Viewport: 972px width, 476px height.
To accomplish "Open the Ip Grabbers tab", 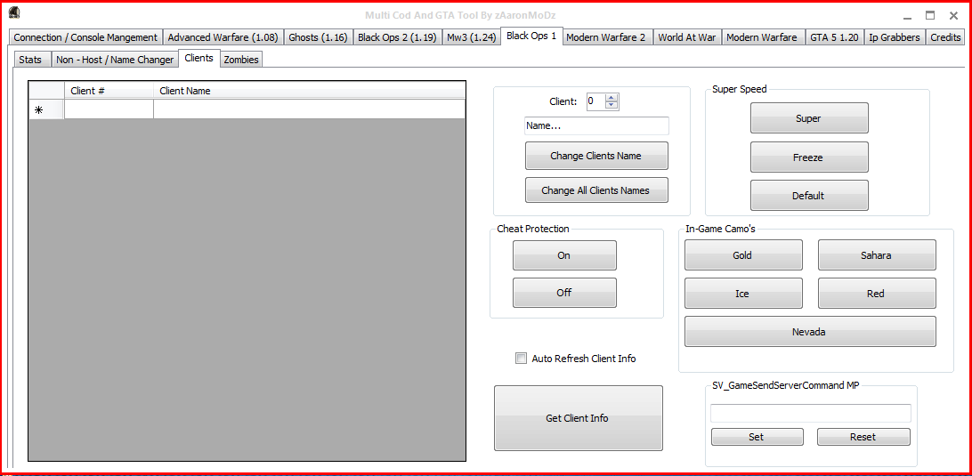I will point(895,37).
